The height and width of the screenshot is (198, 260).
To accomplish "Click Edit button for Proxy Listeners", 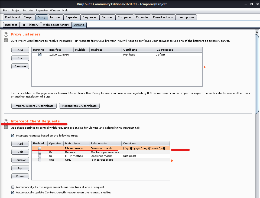I will (20, 58).
